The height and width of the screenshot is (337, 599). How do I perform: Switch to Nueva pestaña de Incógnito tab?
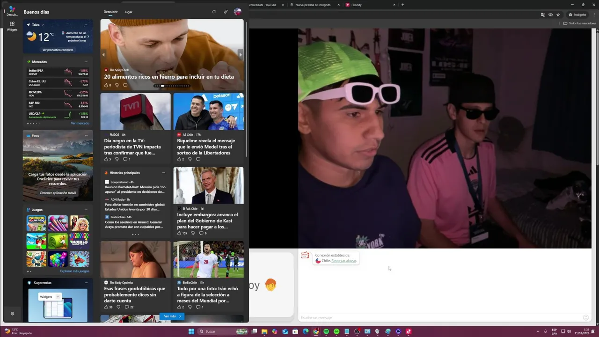tap(313, 5)
